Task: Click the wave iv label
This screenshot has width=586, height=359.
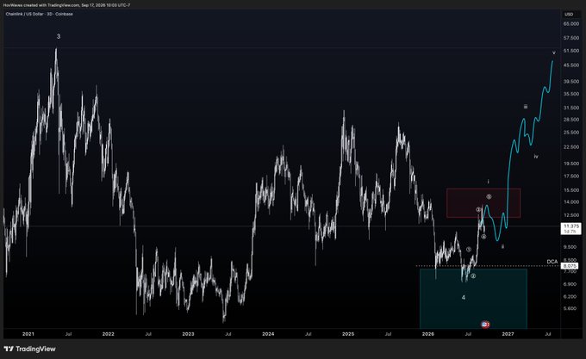Action: click(536, 157)
